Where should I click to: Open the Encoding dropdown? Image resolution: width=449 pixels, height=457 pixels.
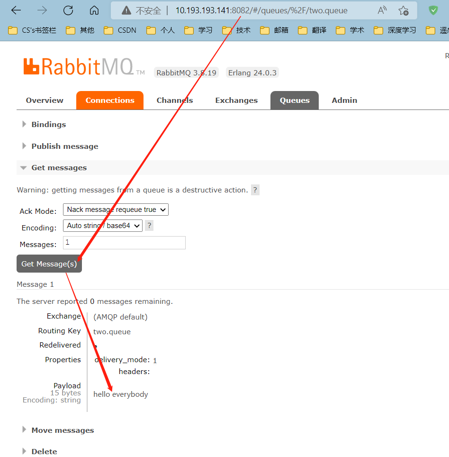tap(102, 226)
